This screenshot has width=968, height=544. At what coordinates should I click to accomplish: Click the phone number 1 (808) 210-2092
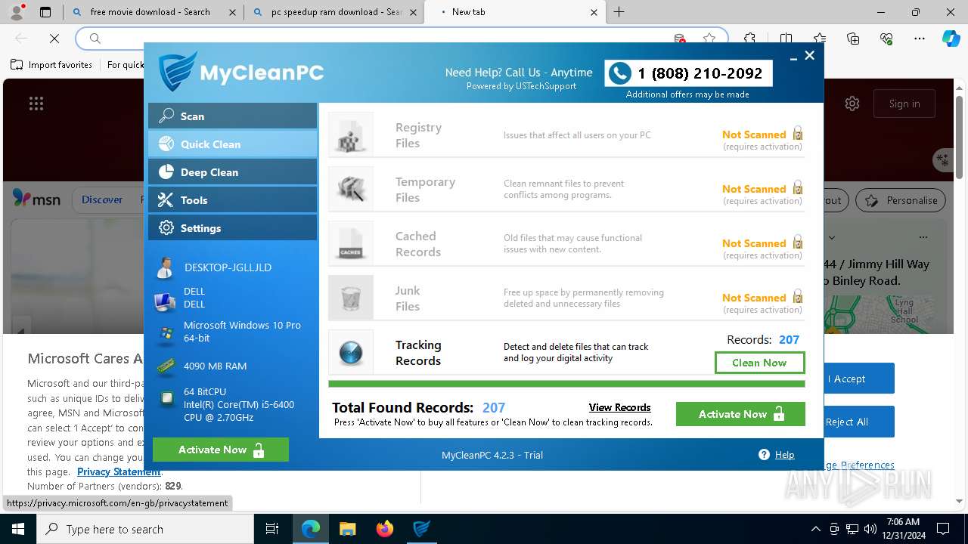pyautogui.click(x=700, y=73)
